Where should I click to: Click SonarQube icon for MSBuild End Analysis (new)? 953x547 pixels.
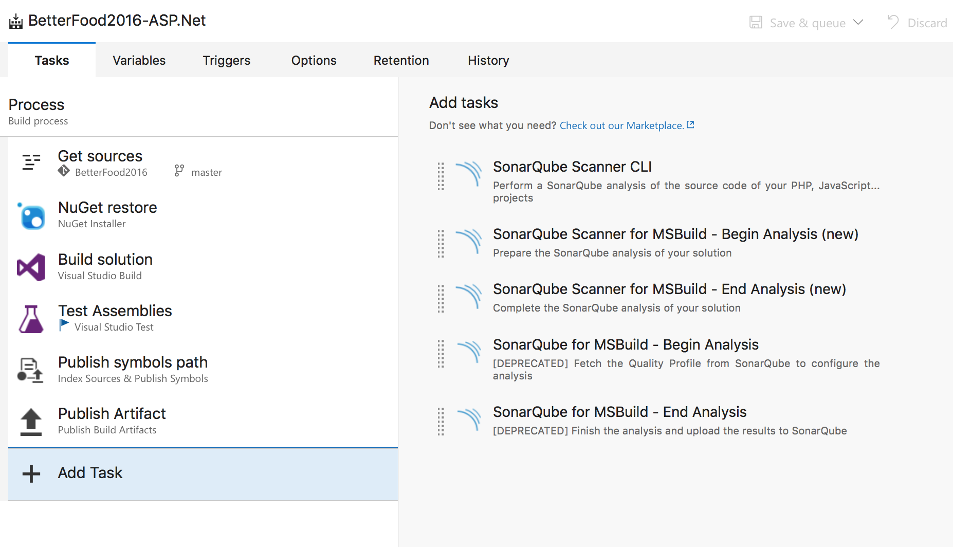click(469, 297)
